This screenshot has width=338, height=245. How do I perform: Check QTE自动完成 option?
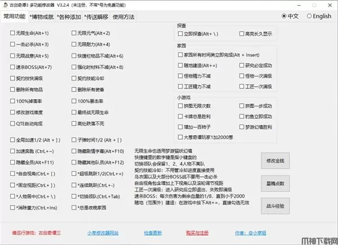(12, 123)
